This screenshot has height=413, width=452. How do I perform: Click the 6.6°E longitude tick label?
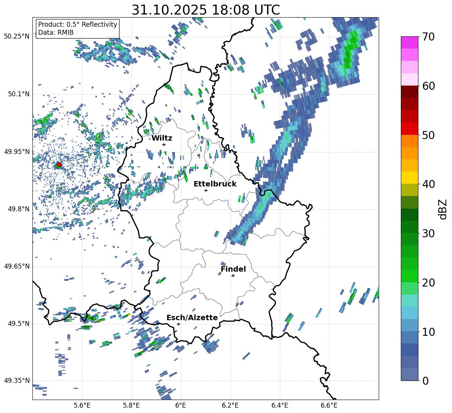[329, 405]
